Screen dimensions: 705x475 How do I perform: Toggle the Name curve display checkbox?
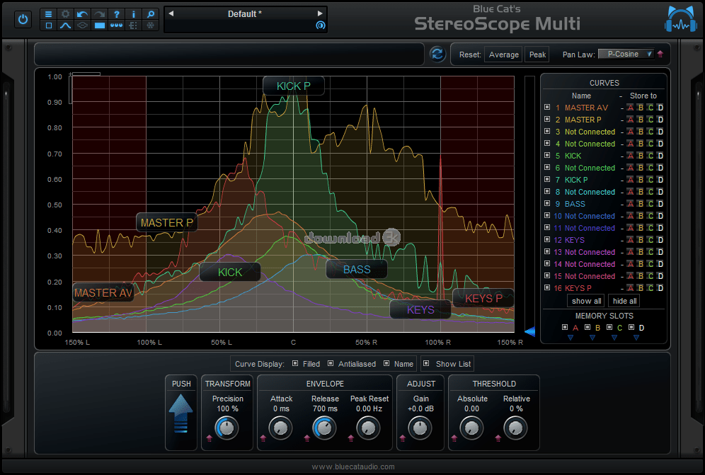[386, 363]
